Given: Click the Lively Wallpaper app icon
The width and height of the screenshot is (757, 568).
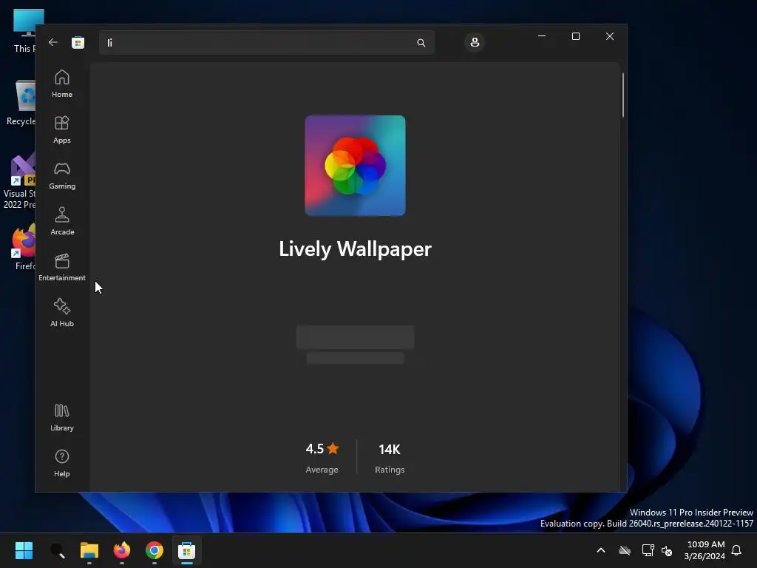Looking at the screenshot, I should click(x=356, y=166).
